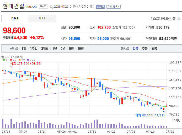The height and width of the screenshot is (135, 182).
Task: Select the 1일 line chart period
Action: pos(24,48)
